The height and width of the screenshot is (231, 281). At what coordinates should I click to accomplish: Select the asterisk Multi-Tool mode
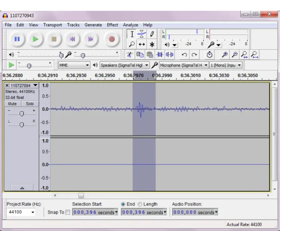pos(152,44)
